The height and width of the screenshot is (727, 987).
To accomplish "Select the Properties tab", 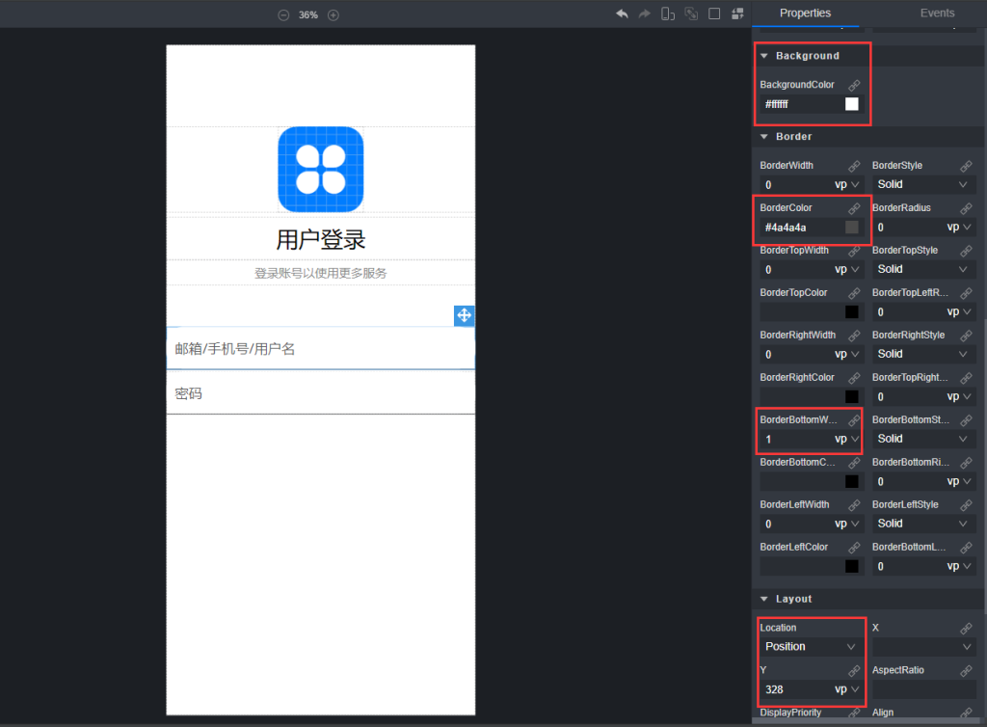I will 805,13.
